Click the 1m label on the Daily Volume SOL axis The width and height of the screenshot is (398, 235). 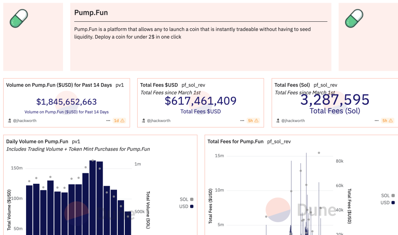[138, 164]
